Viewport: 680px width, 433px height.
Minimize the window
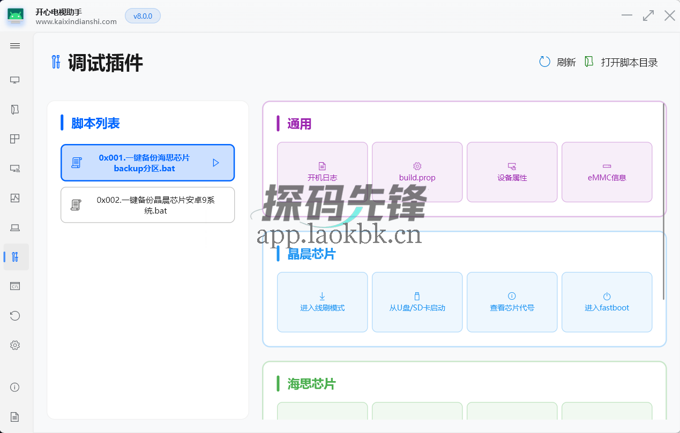pyautogui.click(x=627, y=16)
